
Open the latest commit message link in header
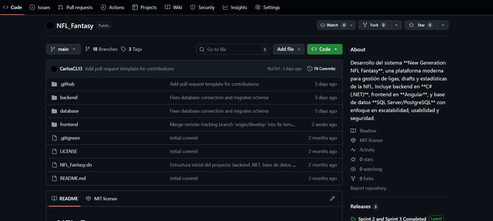[129, 69]
